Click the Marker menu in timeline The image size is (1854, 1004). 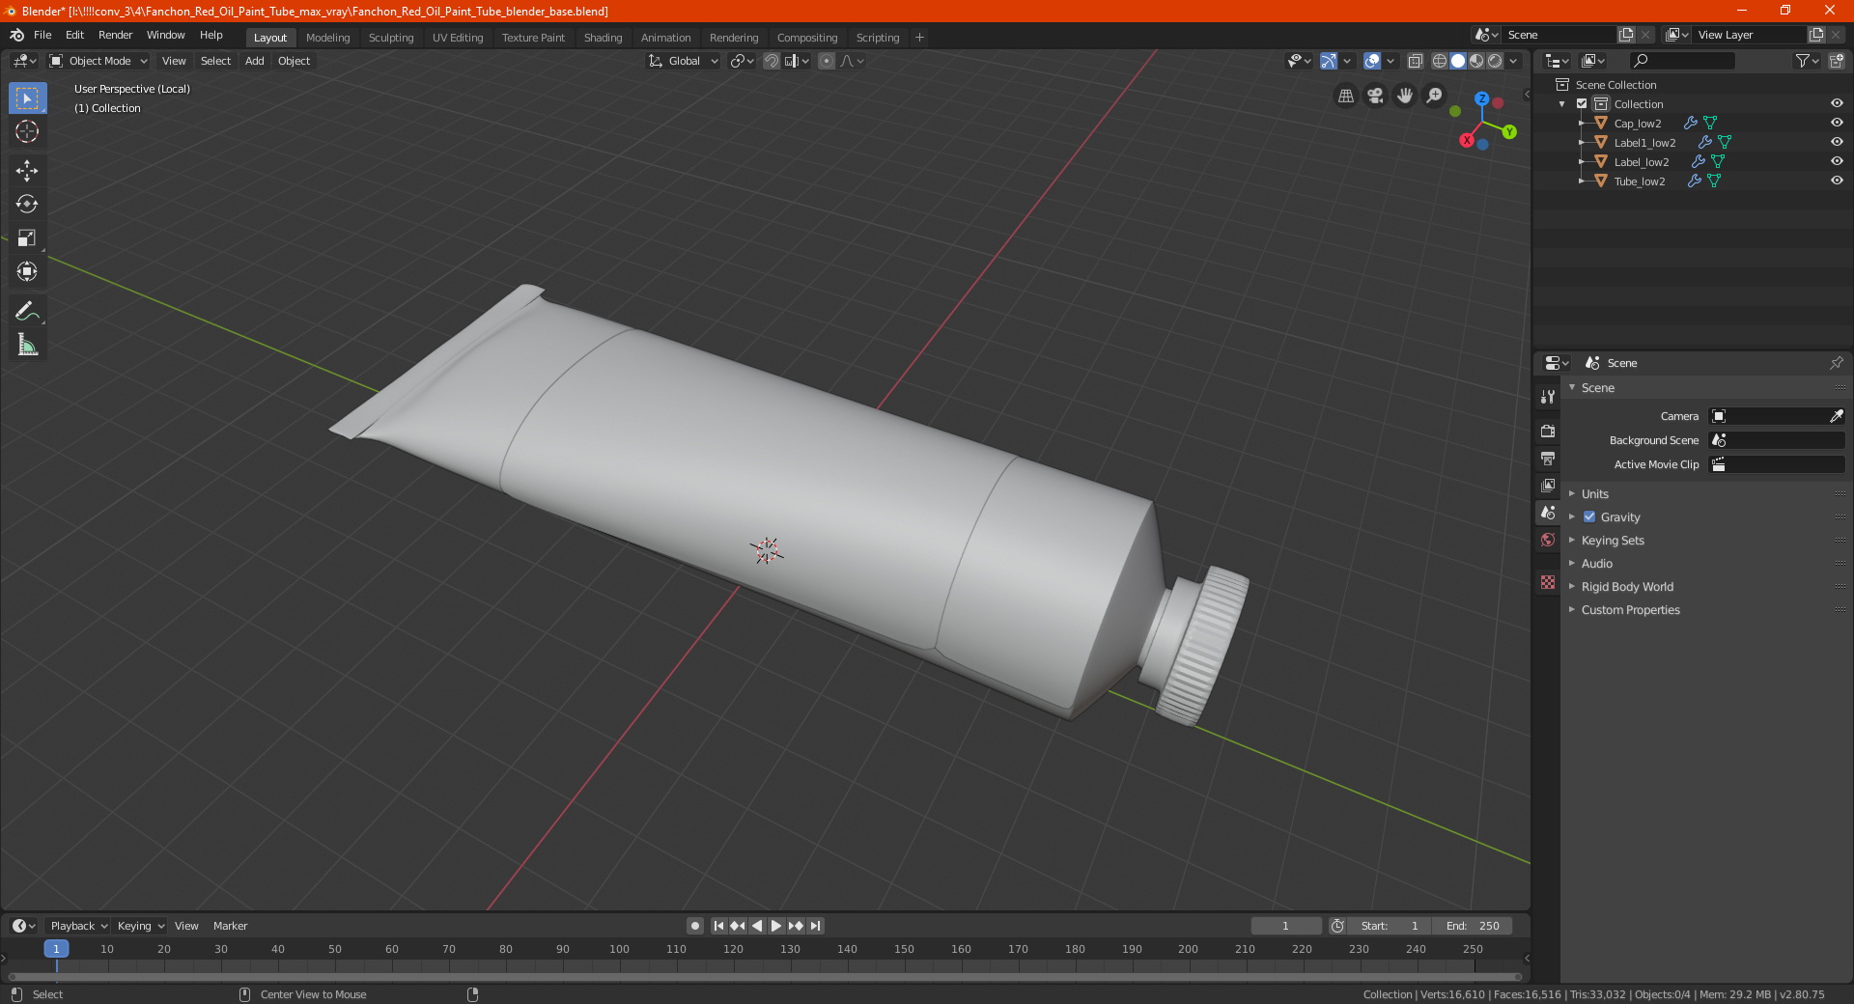230,926
